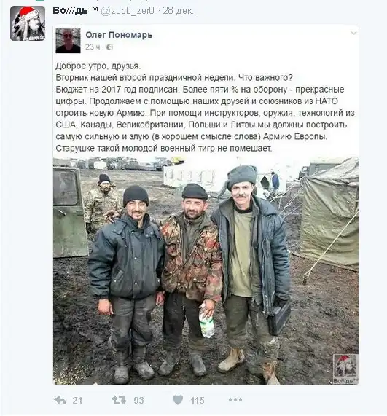Click the globe public visibility icon
This screenshot has width=387, height=416.
coord(109,47)
